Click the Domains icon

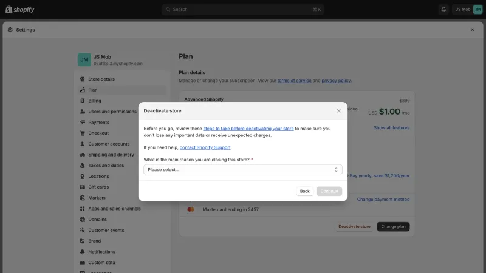click(x=82, y=220)
